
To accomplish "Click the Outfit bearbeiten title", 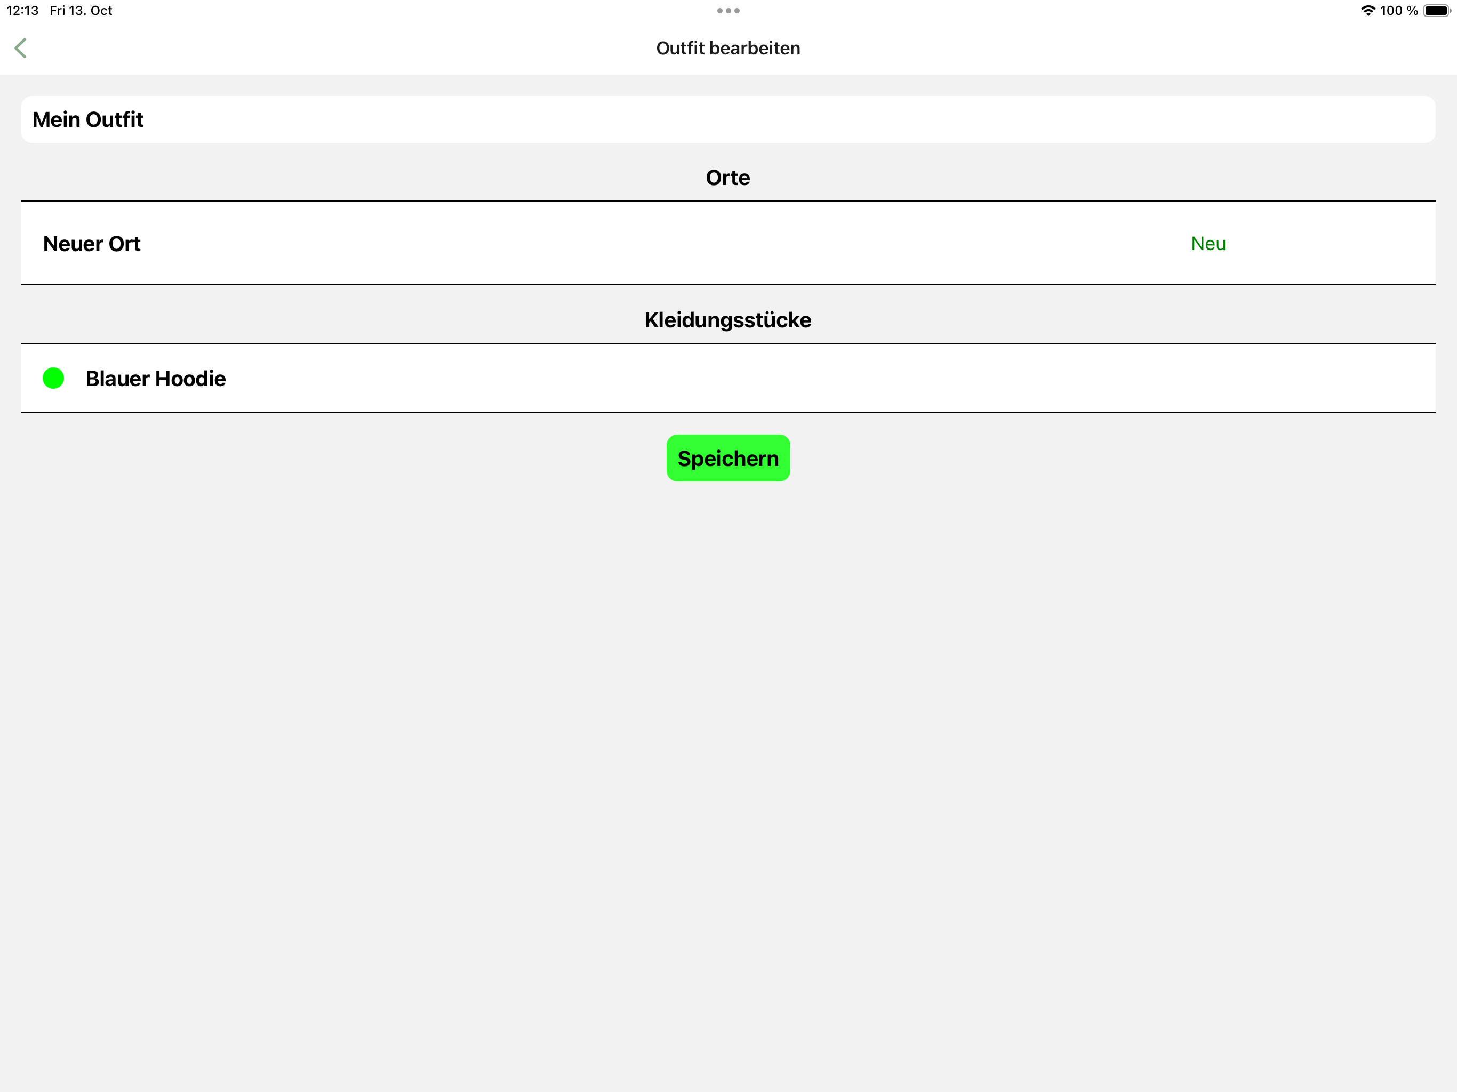I will (x=728, y=48).
